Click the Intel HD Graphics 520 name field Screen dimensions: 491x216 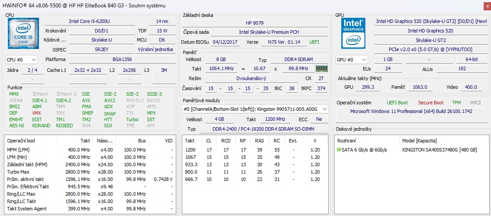click(430, 31)
